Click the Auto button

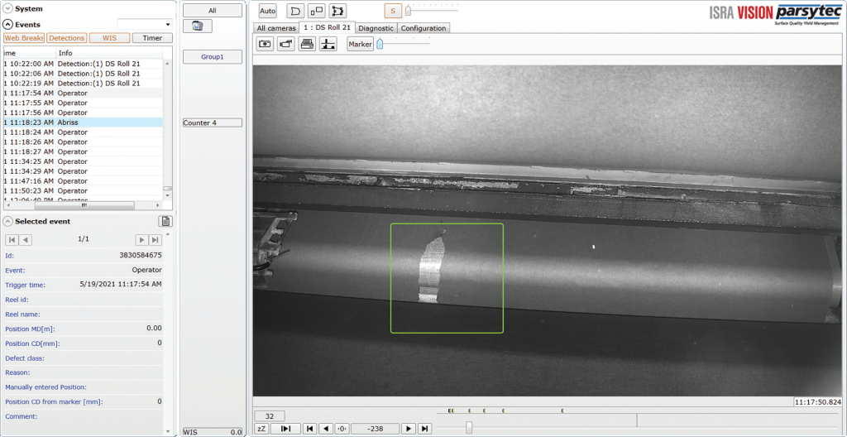267,11
